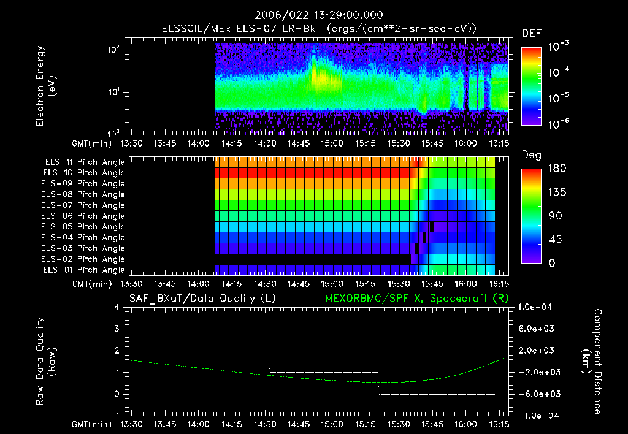The height and width of the screenshot is (434, 628).
Task: Click the 1.0e+04 component distance tick
Action: 535,307
